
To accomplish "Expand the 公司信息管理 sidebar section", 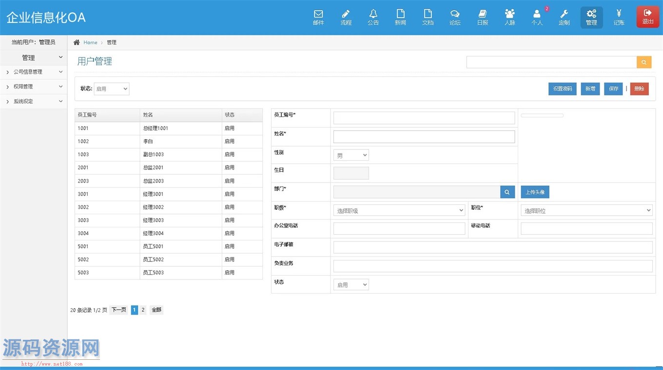I will (33, 72).
